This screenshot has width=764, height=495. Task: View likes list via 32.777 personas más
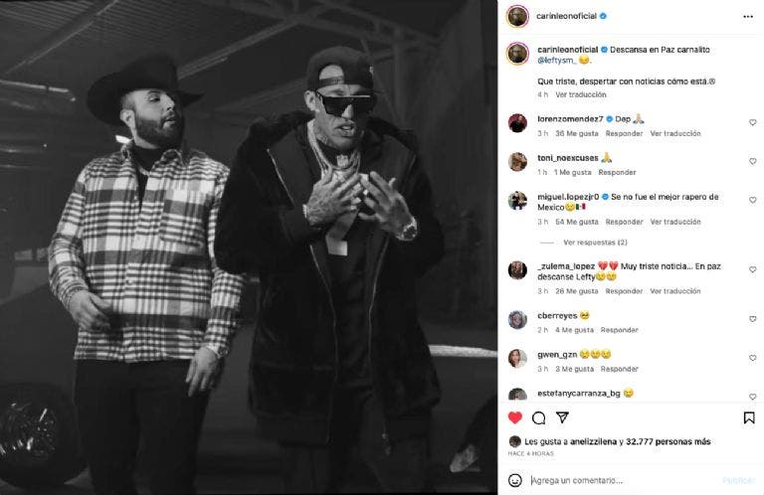[668, 442]
